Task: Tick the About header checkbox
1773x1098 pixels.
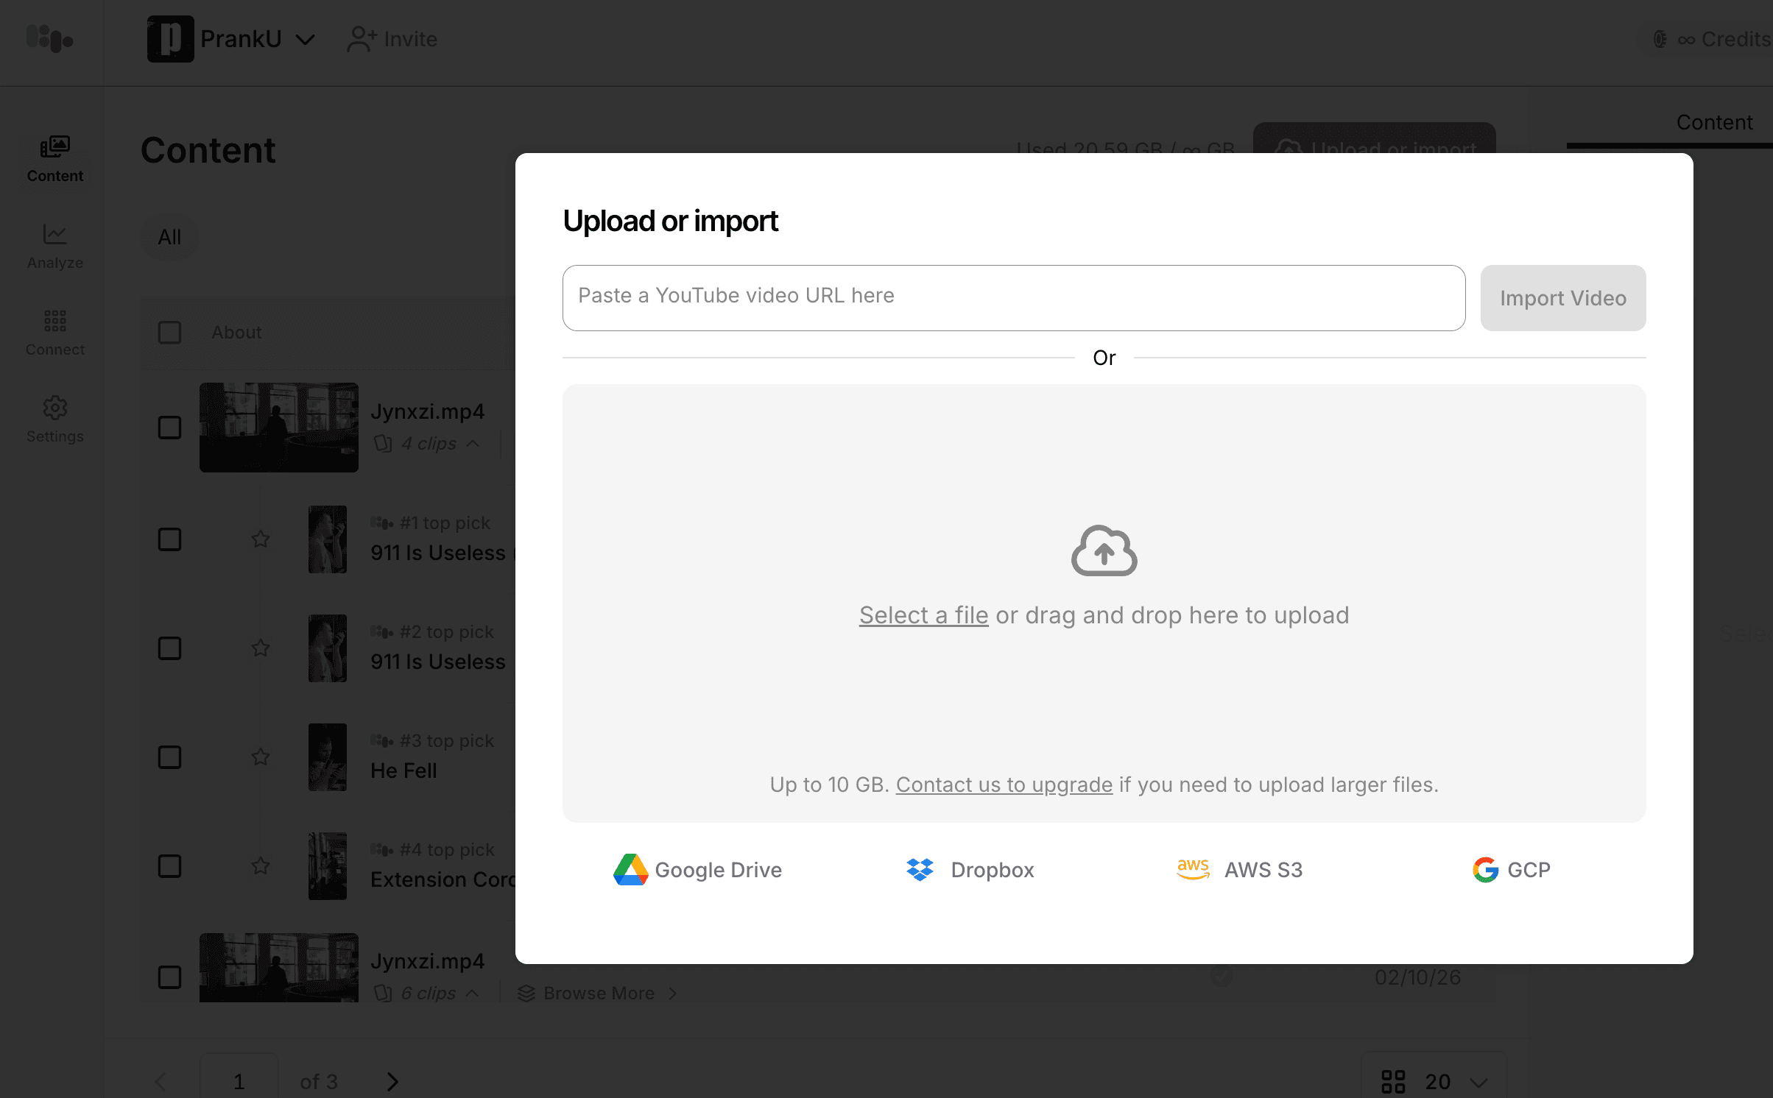Action: 170,332
